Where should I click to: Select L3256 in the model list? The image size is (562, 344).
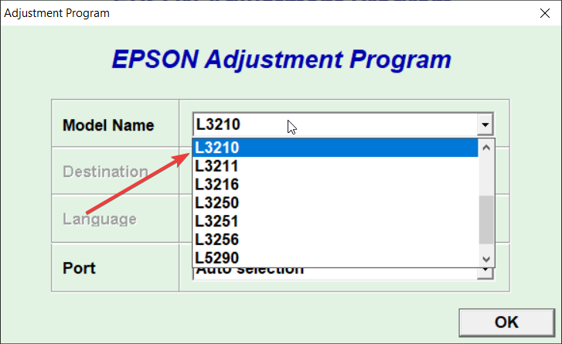point(335,240)
